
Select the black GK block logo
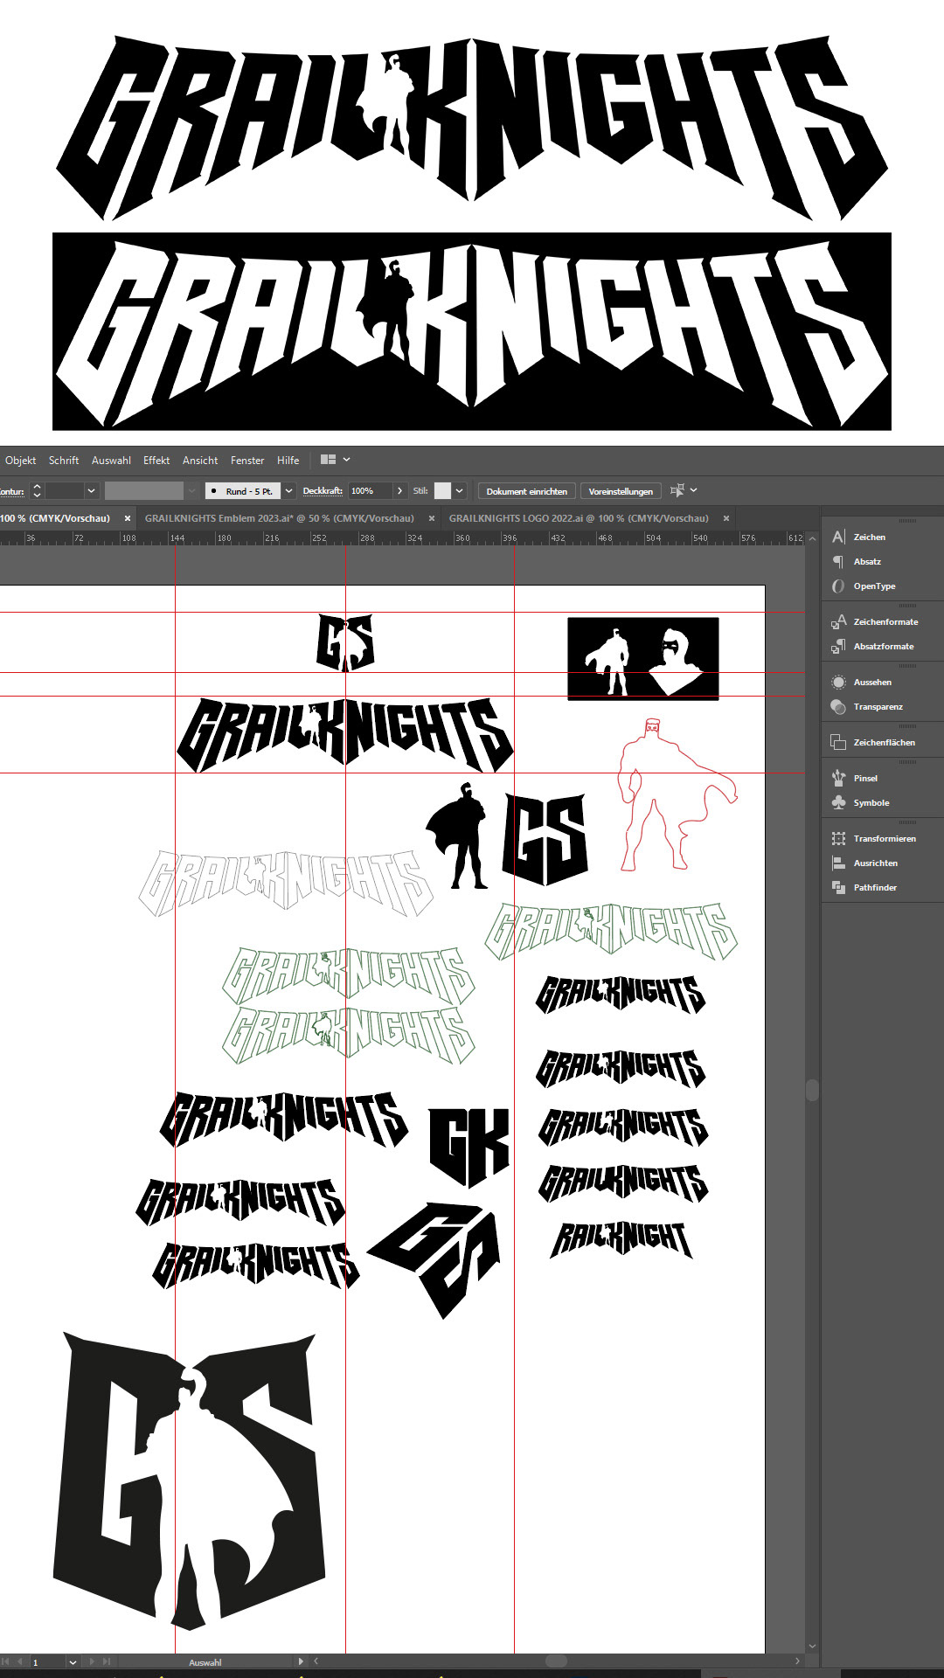click(x=469, y=1147)
